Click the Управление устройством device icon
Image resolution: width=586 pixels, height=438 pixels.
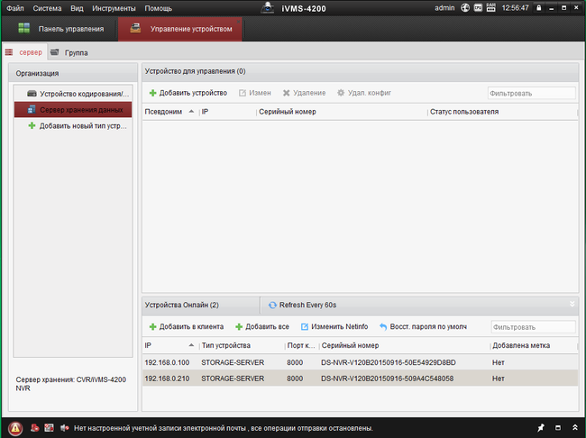click(x=135, y=28)
